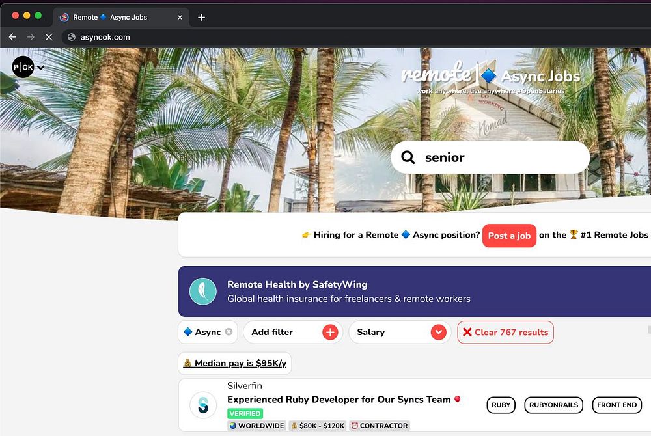651x436 pixels.
Task: Click the red chevron on Salary
Action: (x=438, y=332)
